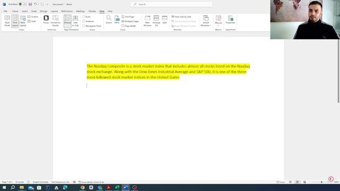Set zoom to 100% in ribbon

[x=117, y=20]
